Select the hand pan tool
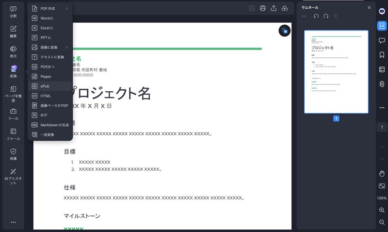This screenshot has width=388, height=232. click(x=382, y=173)
